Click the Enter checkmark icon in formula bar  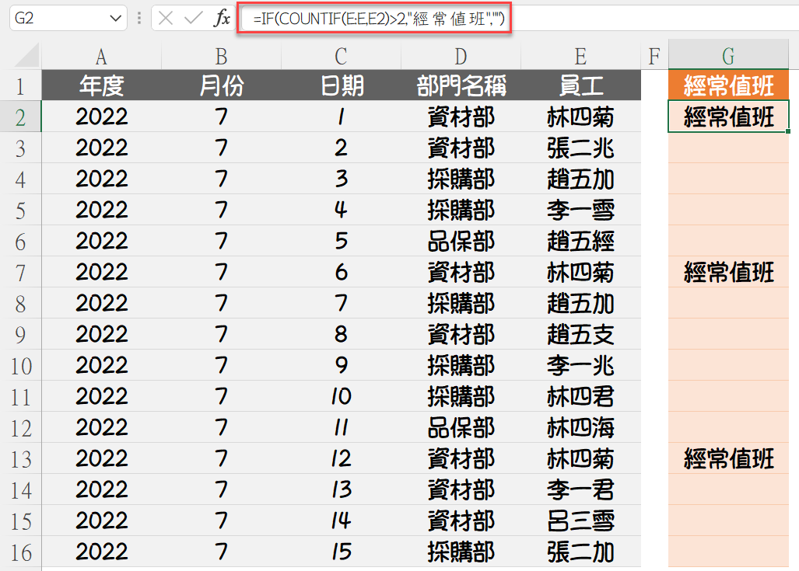point(193,19)
